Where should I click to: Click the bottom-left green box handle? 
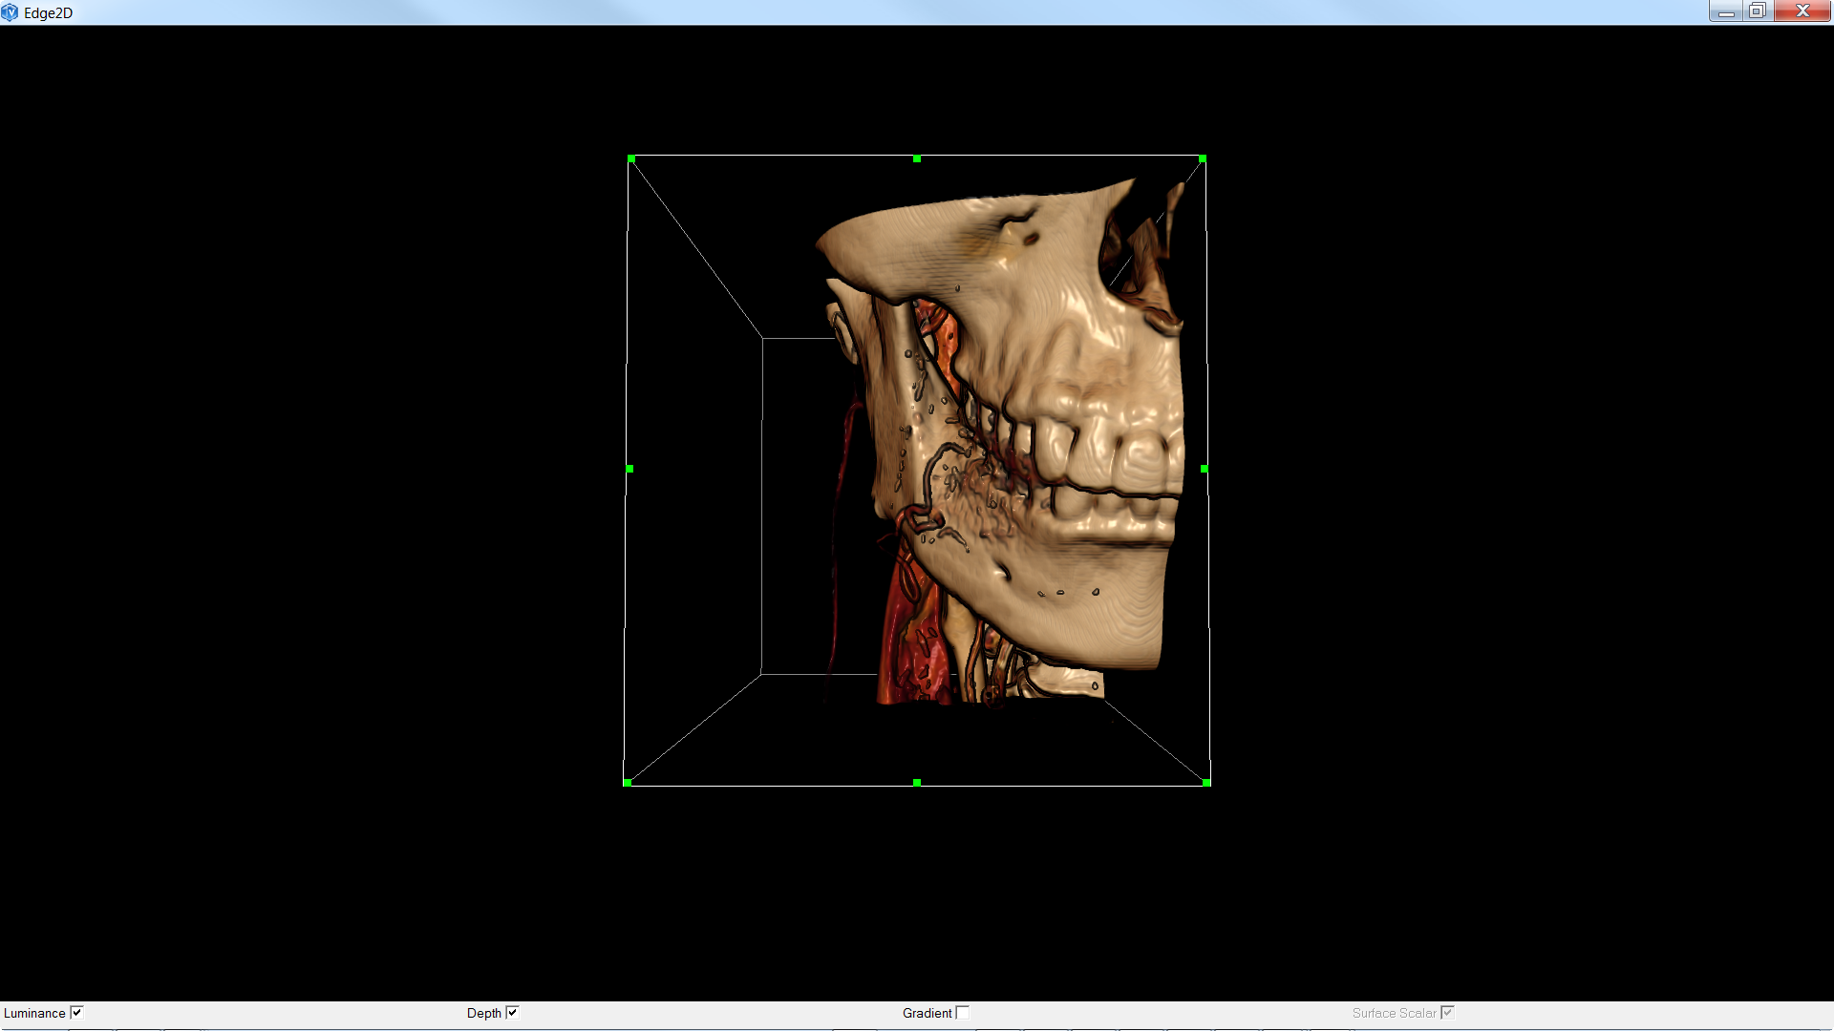pos(628,783)
